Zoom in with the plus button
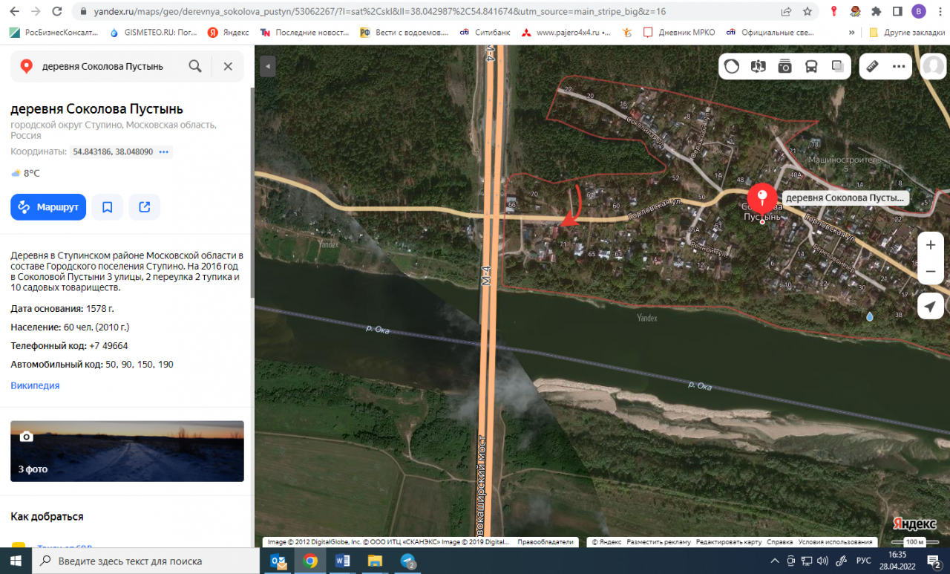The height and width of the screenshot is (574, 950). [x=931, y=245]
